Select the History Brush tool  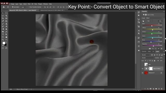(x=3, y=26)
